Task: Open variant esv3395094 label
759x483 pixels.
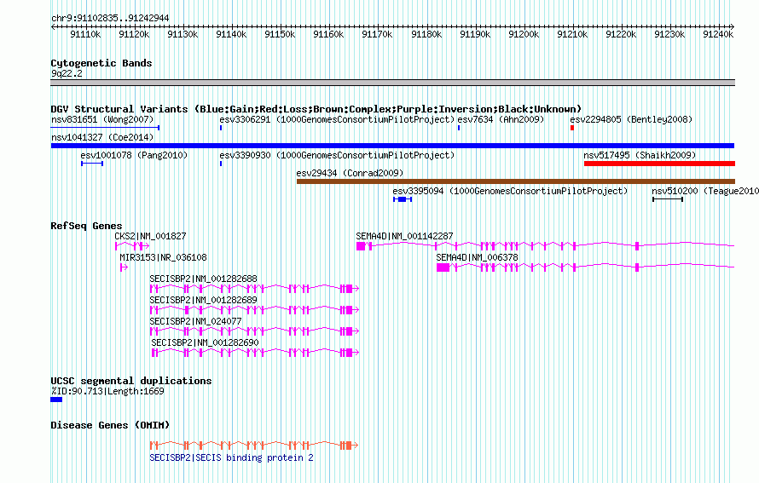Action: pyautogui.click(x=510, y=191)
